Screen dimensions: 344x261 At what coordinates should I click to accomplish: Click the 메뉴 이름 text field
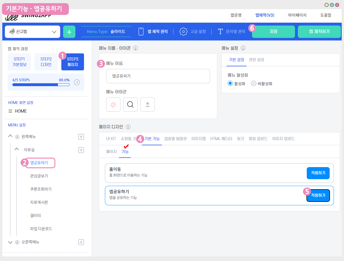158,76
